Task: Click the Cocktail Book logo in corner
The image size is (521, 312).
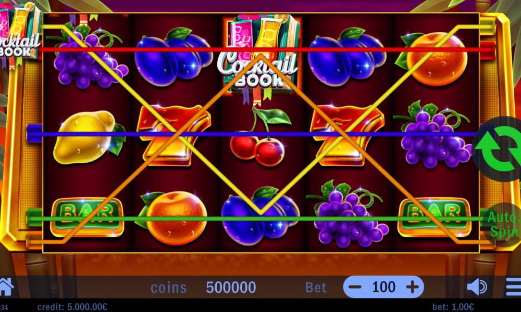Action: coord(20,35)
